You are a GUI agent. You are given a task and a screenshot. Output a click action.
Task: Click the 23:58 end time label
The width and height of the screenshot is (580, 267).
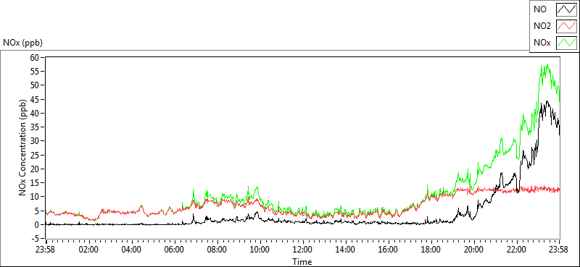pyautogui.click(x=559, y=249)
